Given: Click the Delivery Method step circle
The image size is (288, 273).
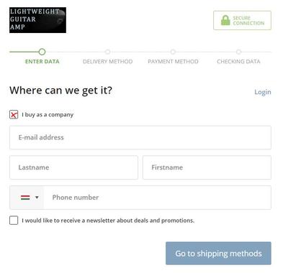Looking at the screenshot, I should tap(108, 52).
